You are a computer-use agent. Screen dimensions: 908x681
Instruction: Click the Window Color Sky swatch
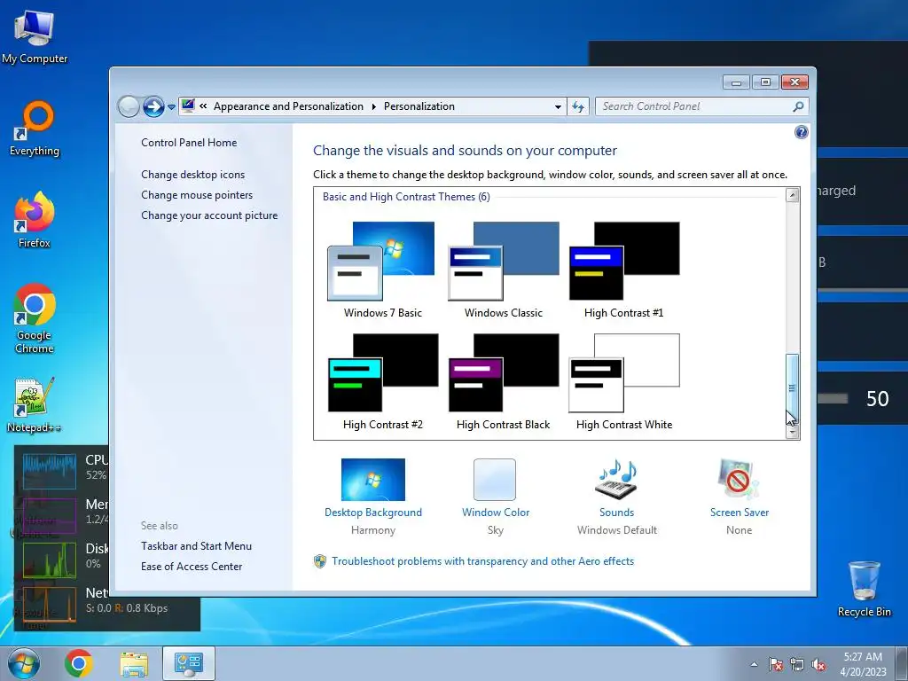pyautogui.click(x=495, y=480)
